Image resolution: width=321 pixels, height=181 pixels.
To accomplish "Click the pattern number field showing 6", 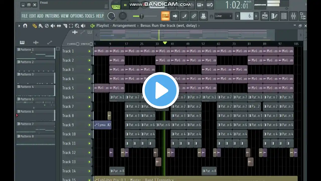I will coord(247,16).
